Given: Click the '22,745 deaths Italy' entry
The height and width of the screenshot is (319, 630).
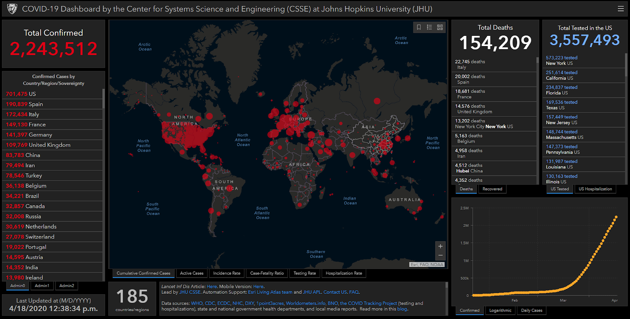Looking at the screenshot, I should pyautogui.click(x=495, y=65).
